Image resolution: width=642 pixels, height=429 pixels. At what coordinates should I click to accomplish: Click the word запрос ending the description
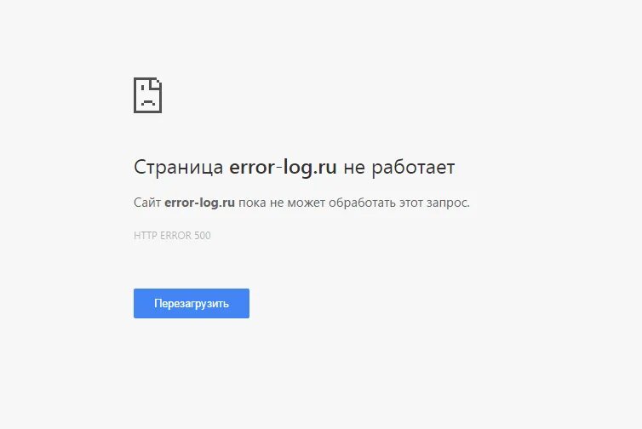(447, 203)
